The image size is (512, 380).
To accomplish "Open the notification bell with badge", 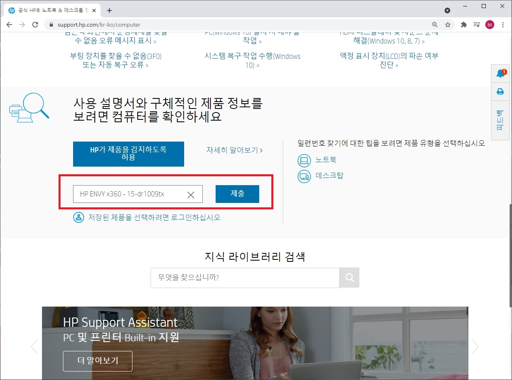I will 500,73.
